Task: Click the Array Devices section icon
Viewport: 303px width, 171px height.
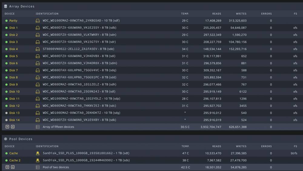Action: pyautogui.click(x=5, y=6)
